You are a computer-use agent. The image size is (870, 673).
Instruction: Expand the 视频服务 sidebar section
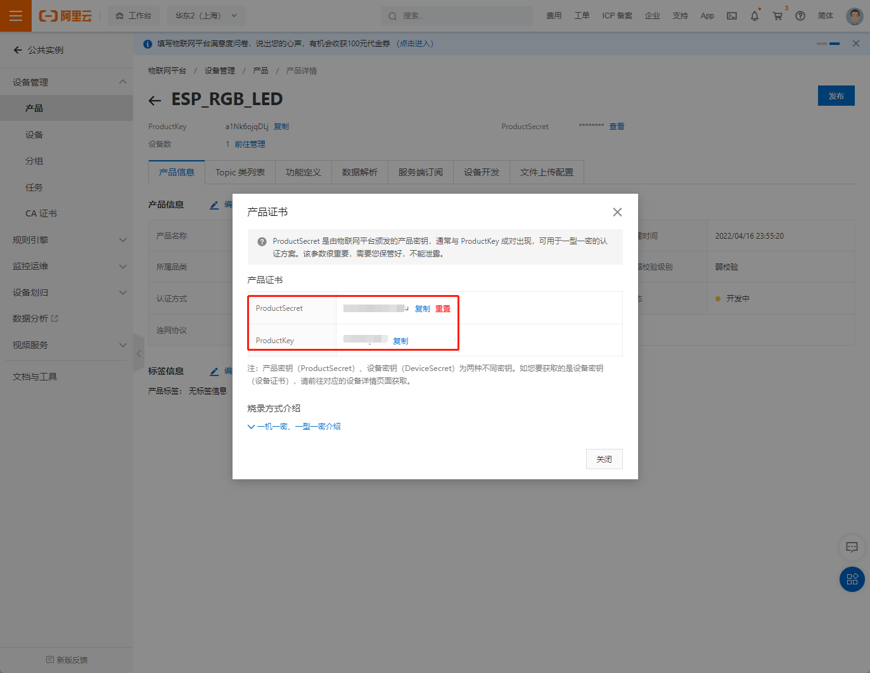point(123,345)
